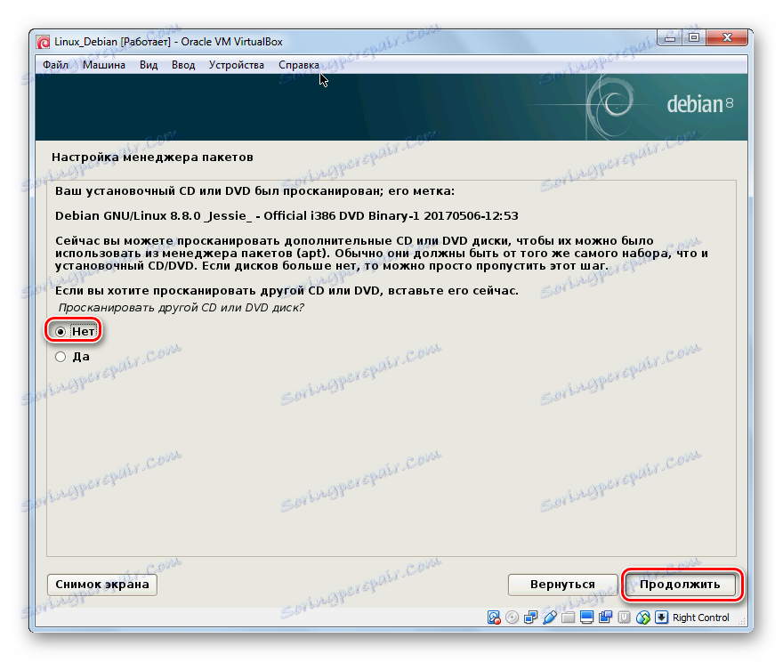The width and height of the screenshot is (783, 662).
Task: Click the Снимок экрана button
Action: [x=101, y=584]
